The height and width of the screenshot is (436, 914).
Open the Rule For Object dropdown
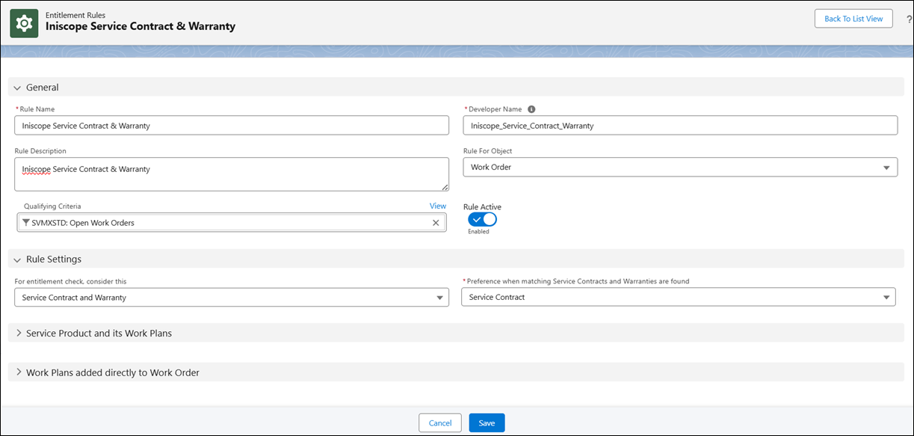tap(680, 167)
